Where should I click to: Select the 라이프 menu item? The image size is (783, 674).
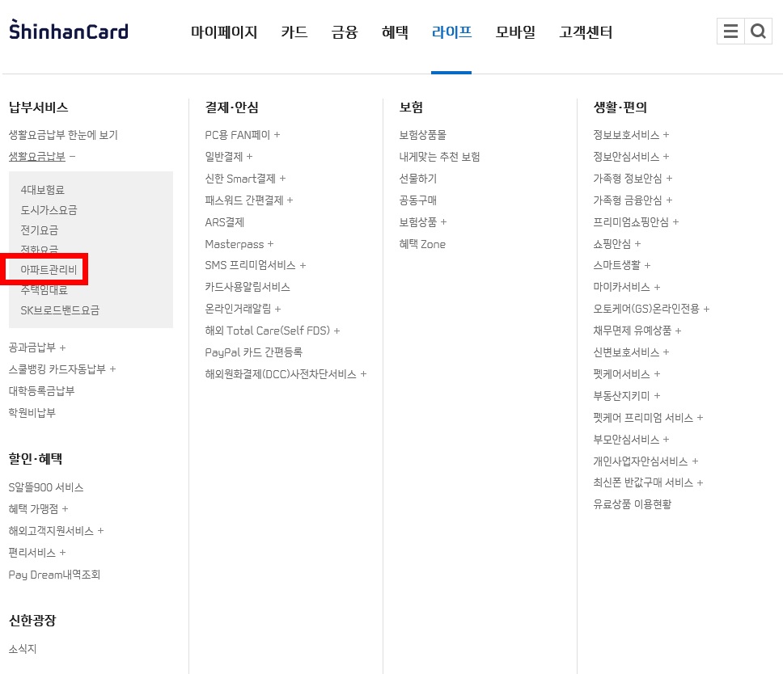coord(451,32)
